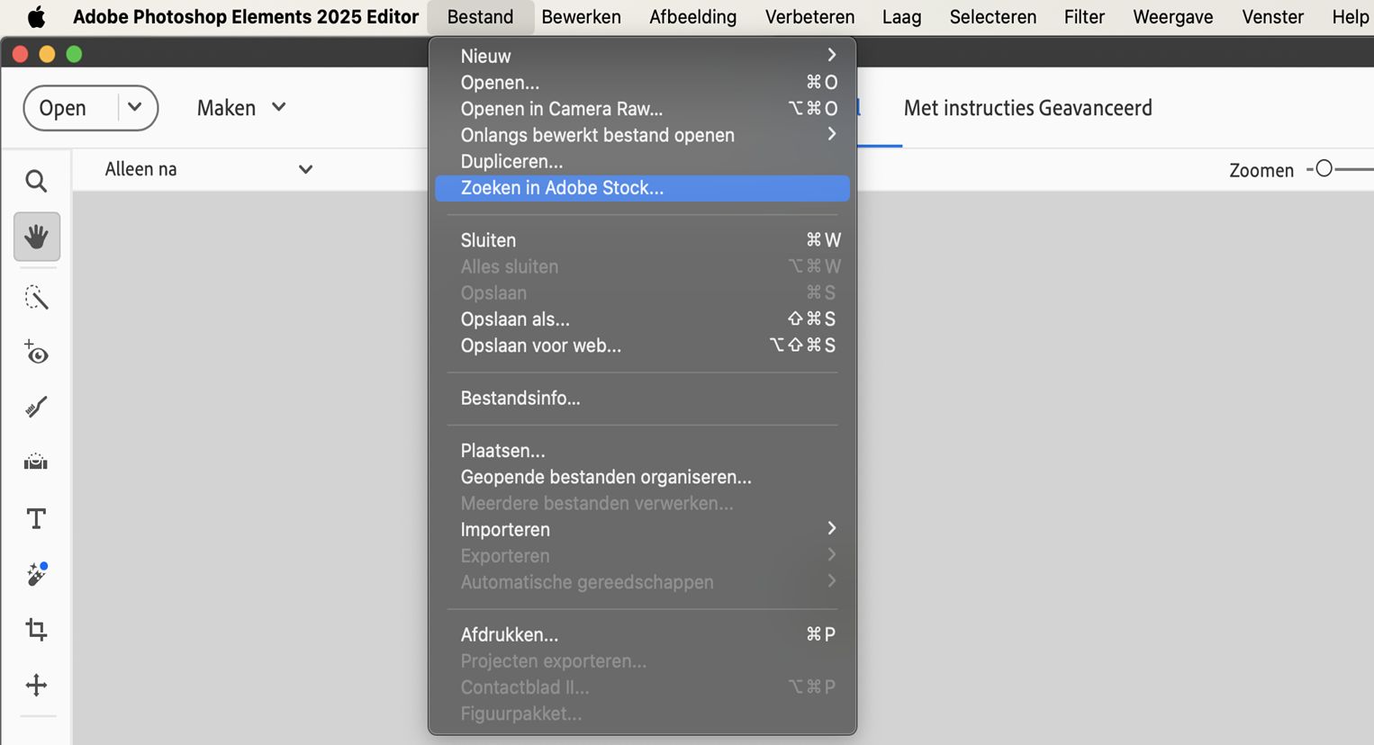Click the Open button

click(63, 108)
